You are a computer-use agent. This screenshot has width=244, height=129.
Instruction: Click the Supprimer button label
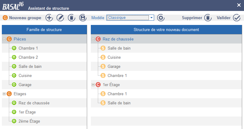click(x=192, y=18)
